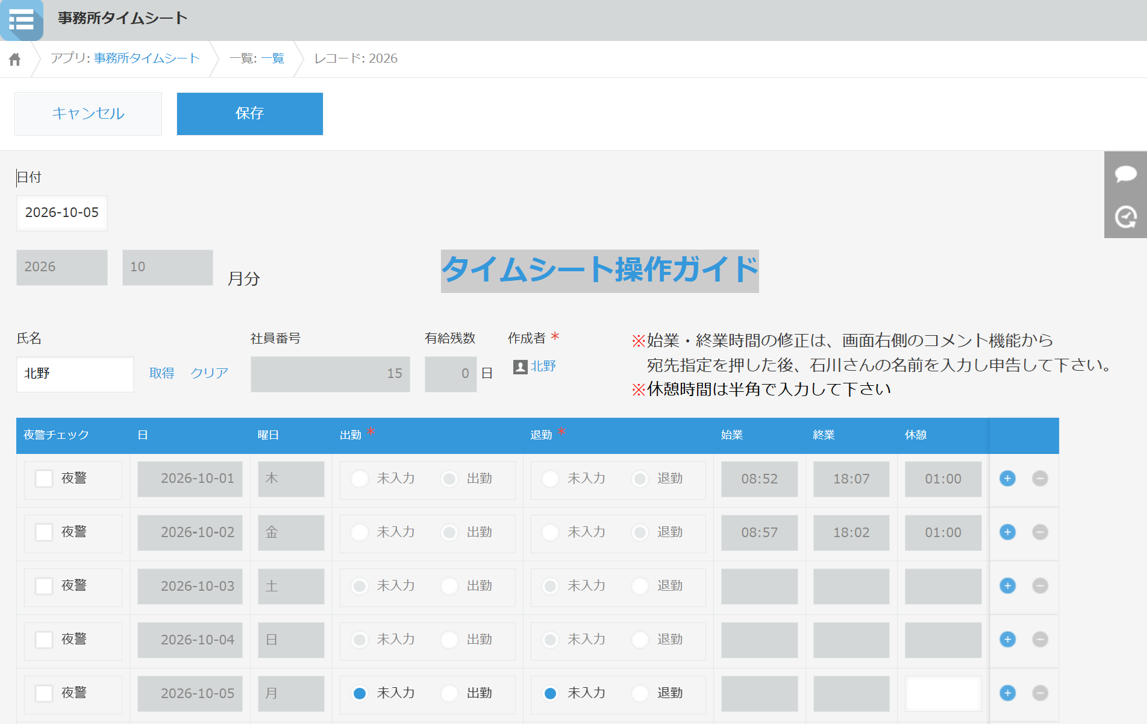Click the 終業 value 18:02
Screen dimensions: 1147x724
click(x=851, y=532)
